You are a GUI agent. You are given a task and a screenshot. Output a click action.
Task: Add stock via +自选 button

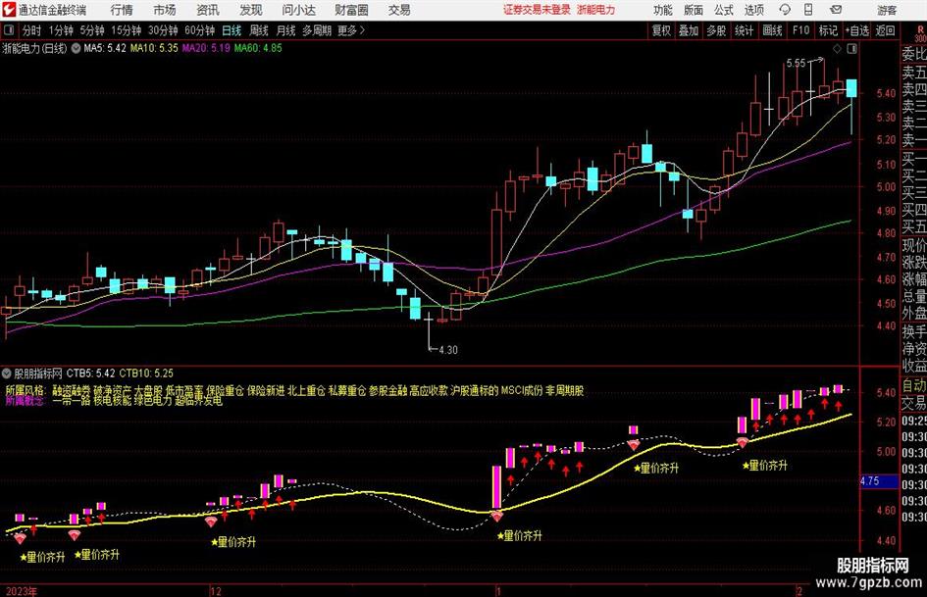pos(856,30)
